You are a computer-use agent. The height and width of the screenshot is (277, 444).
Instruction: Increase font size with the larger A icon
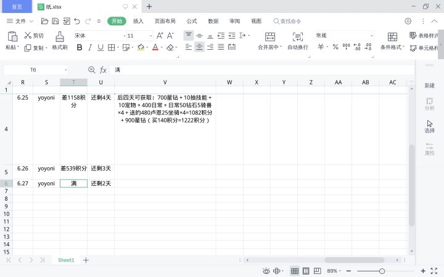coord(160,36)
